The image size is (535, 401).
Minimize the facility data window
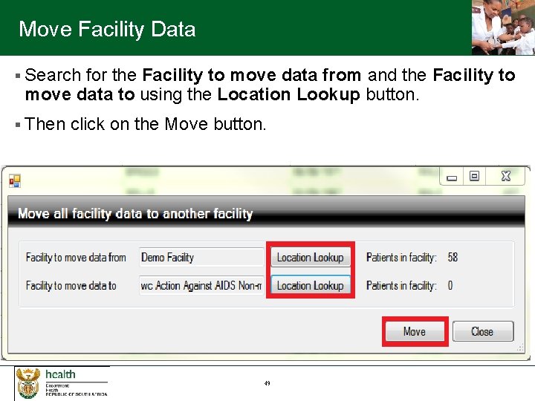coord(452,177)
